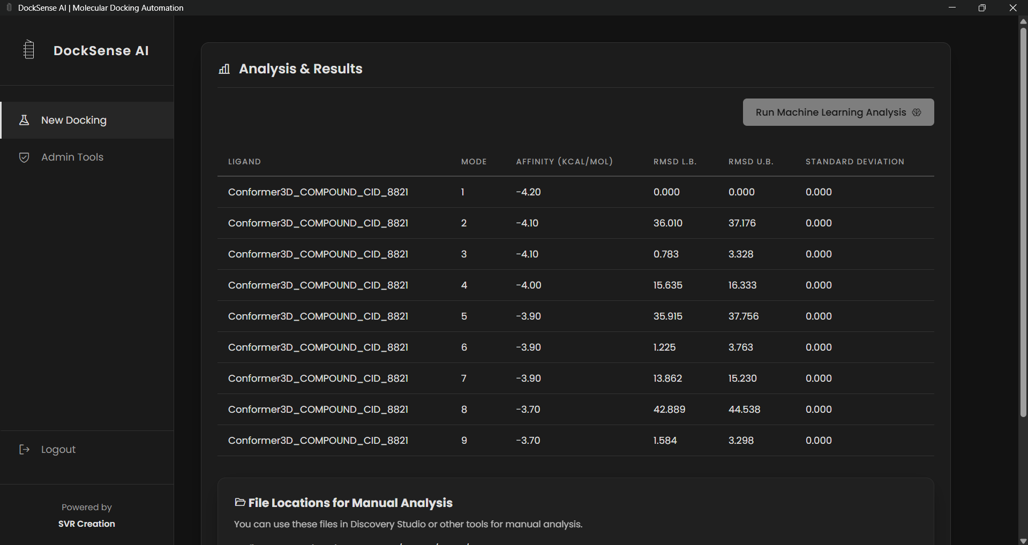Click RMSD upper bound 37.756
The width and height of the screenshot is (1028, 545).
coord(744,316)
